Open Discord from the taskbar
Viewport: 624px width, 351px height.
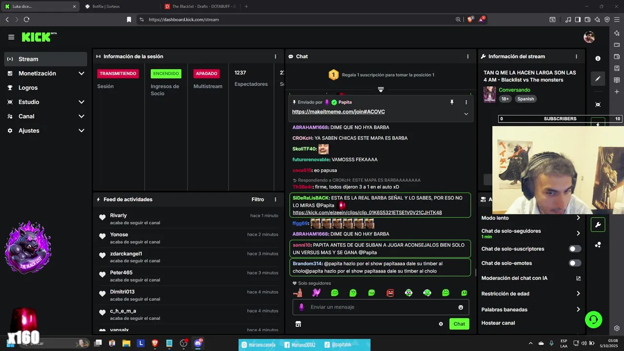(198, 343)
